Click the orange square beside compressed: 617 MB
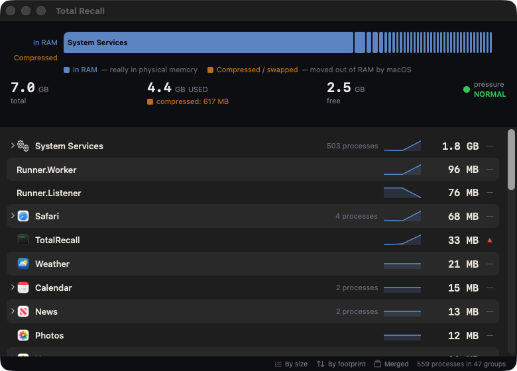 pyautogui.click(x=150, y=102)
